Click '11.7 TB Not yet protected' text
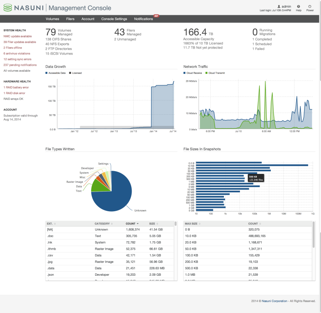 [203, 48]
